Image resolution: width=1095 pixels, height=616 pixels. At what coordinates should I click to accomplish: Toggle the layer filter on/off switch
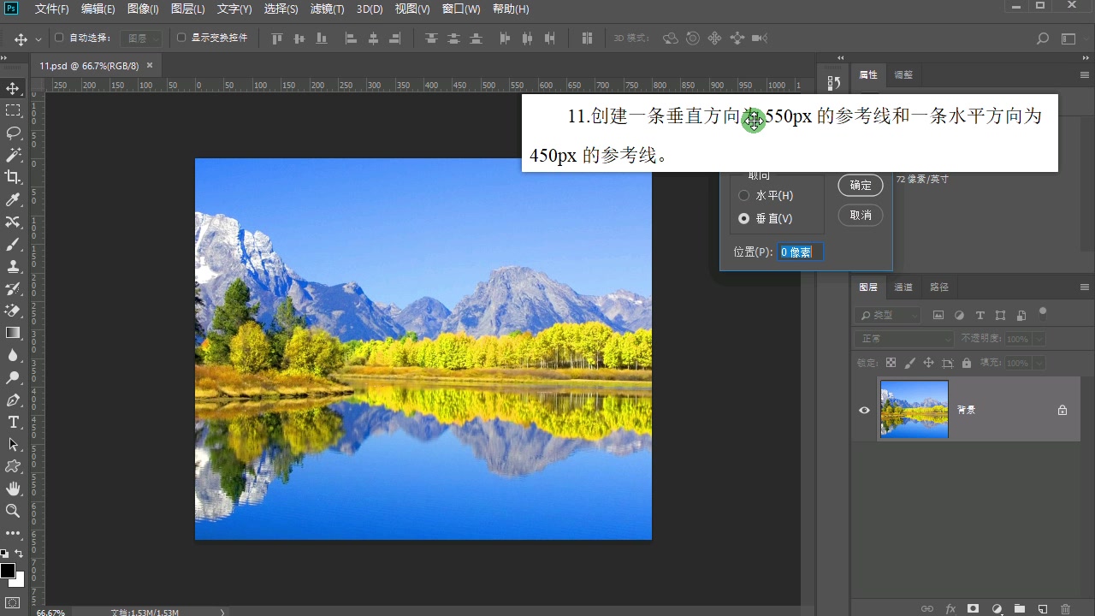click(1043, 312)
